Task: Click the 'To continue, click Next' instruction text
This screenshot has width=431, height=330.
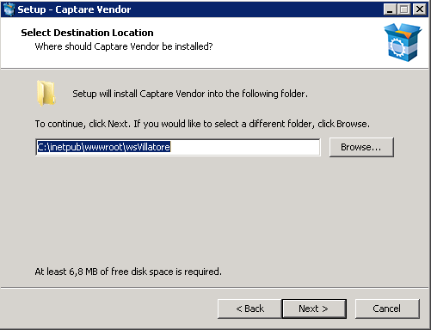Action: pyautogui.click(x=202, y=124)
